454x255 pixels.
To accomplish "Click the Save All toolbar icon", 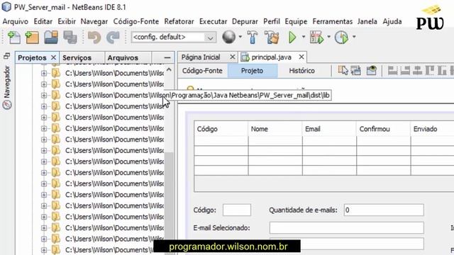I will [x=70, y=38].
